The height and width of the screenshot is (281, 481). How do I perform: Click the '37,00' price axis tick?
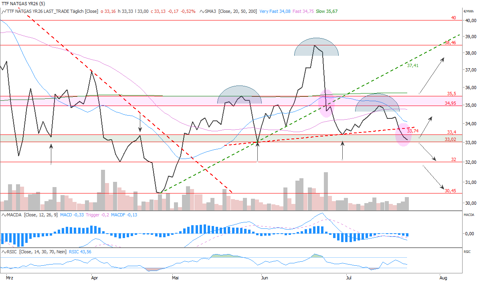470,70
